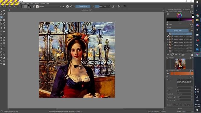Select the Fill bucket tool
This screenshot has width=201, height=113.
coord(1,43)
